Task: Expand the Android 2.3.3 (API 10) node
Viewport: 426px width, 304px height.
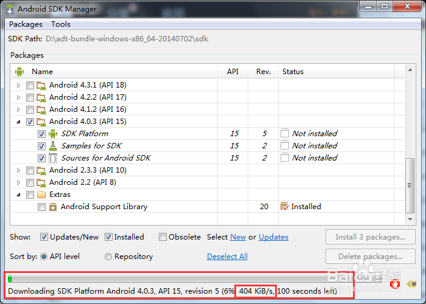Action: (x=18, y=170)
